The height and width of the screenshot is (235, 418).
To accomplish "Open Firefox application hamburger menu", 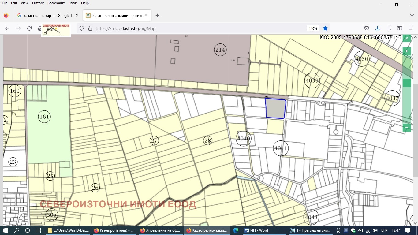I will [x=411, y=28].
